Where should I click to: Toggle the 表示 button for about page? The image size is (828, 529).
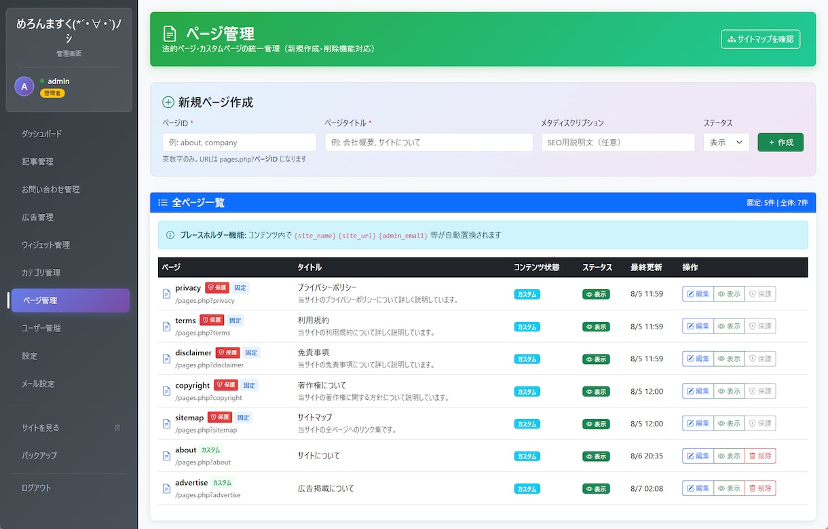pos(729,456)
